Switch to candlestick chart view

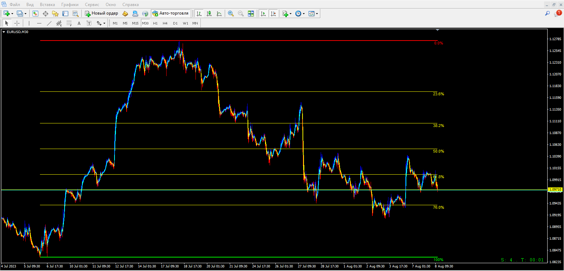[x=209, y=14]
